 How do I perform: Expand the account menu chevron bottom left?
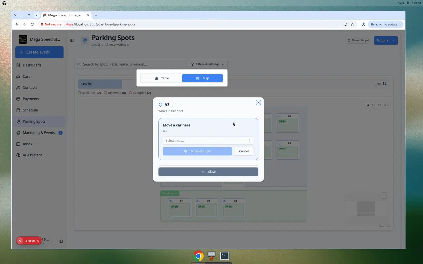coord(53,241)
